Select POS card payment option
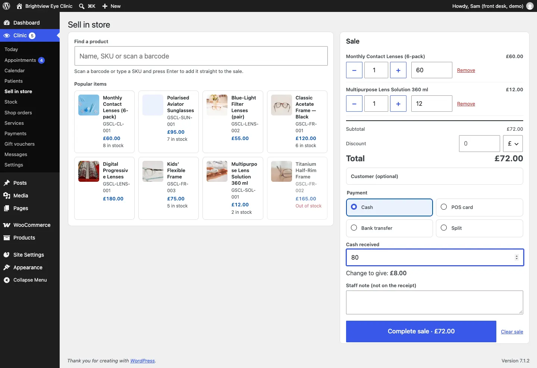This screenshot has height=368, width=537. [480, 207]
